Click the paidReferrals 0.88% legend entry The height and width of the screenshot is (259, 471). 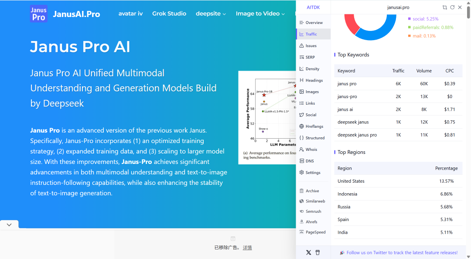(430, 27)
